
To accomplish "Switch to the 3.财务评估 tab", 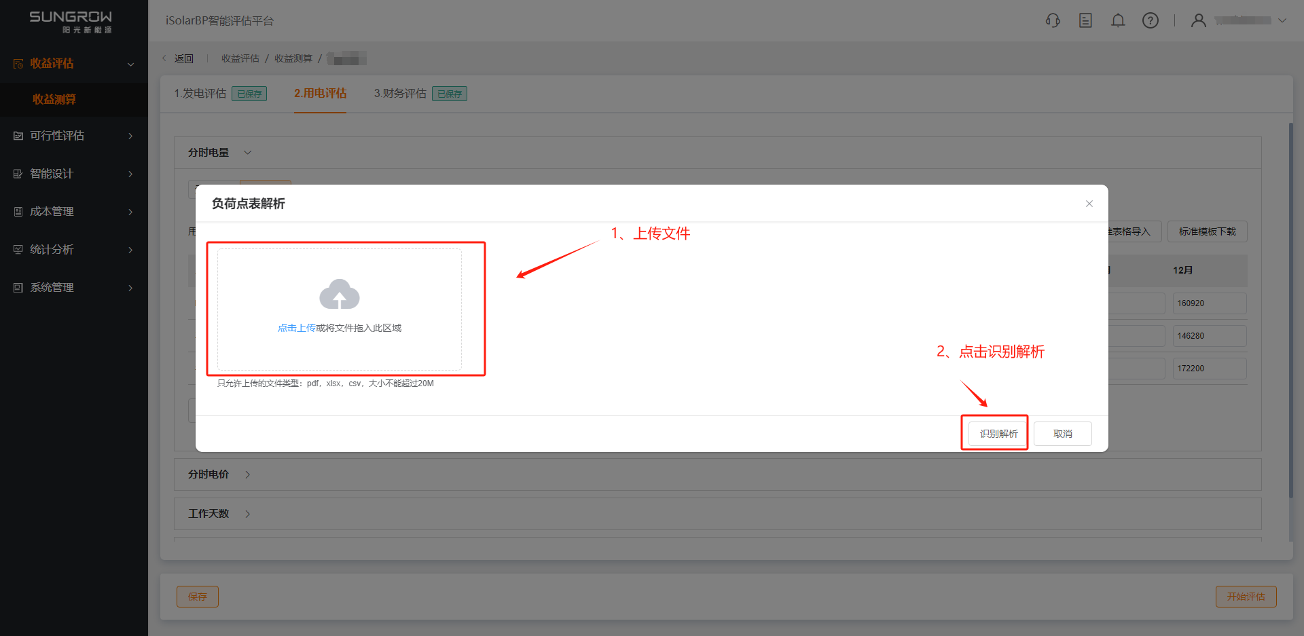I will click(x=400, y=94).
